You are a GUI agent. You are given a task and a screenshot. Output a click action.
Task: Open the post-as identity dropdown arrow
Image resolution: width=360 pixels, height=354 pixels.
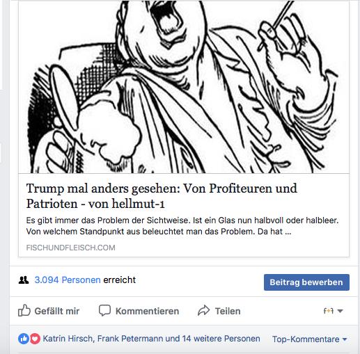point(340,311)
